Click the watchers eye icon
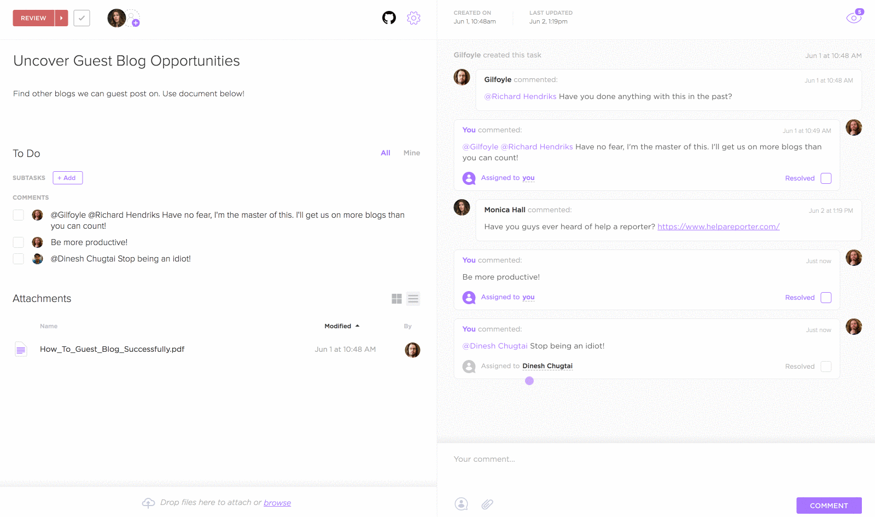The image size is (875, 517). point(853,18)
